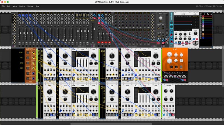Unmute the red-lit Dlay aux return
The height and width of the screenshot is (125, 224).
(x=103, y=42)
